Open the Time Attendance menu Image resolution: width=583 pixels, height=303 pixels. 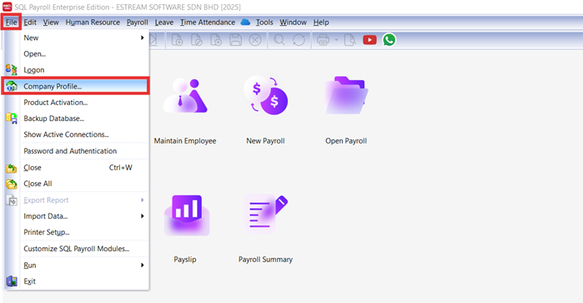click(208, 23)
